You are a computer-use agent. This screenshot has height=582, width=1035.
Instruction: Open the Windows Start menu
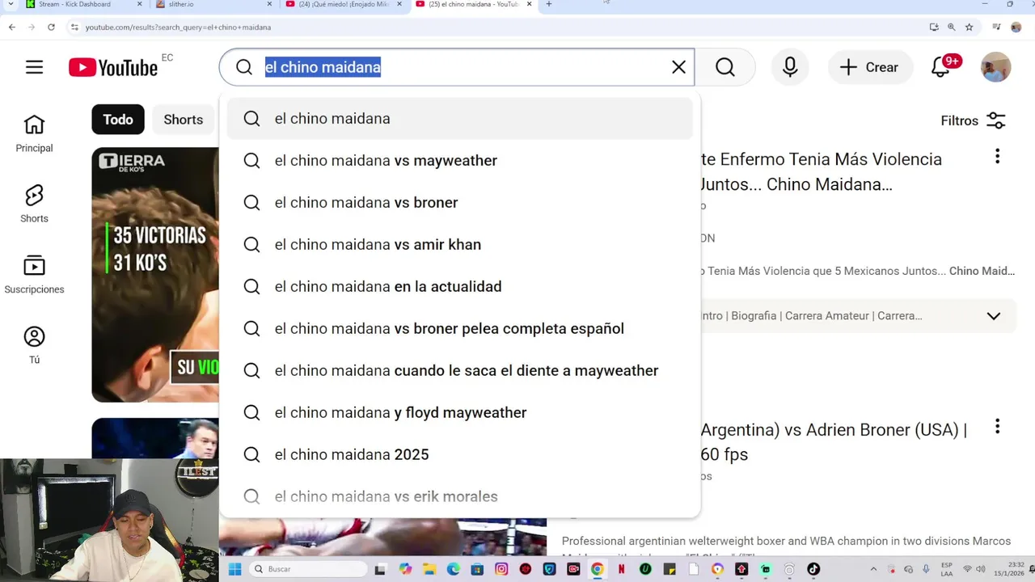click(235, 569)
